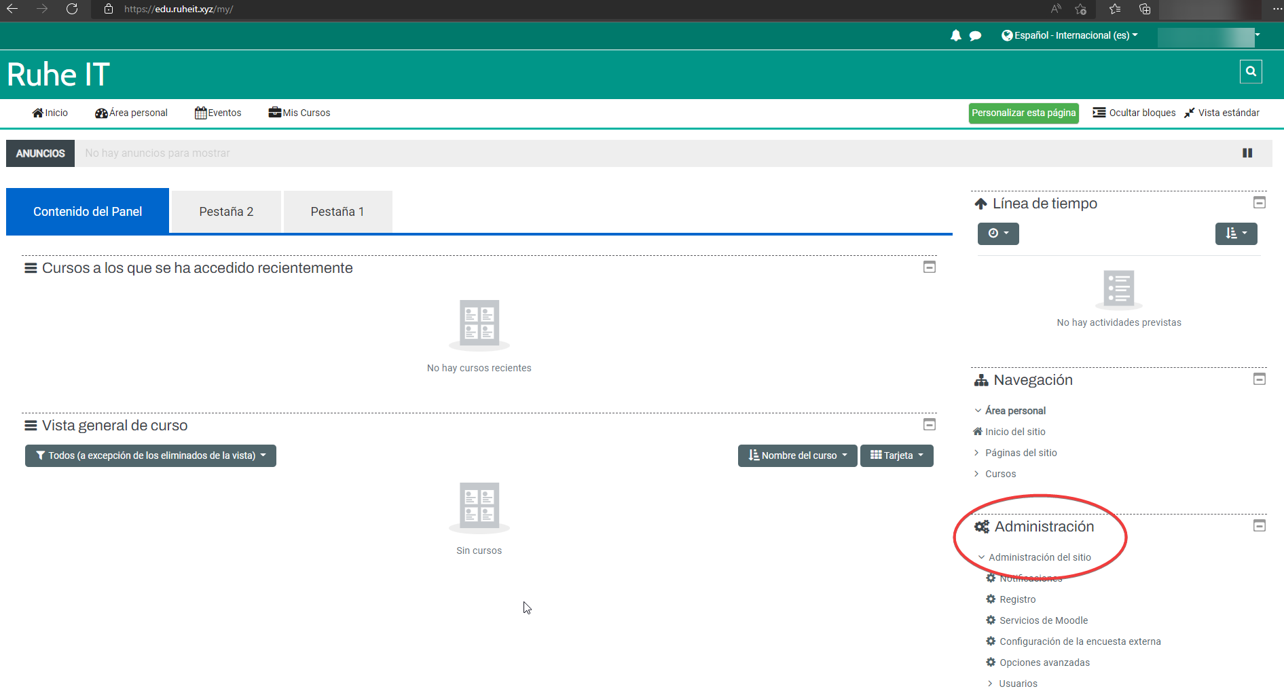Switch to the Pestaña 2 tab
Image resolution: width=1284 pixels, height=691 pixels.
[x=226, y=212]
